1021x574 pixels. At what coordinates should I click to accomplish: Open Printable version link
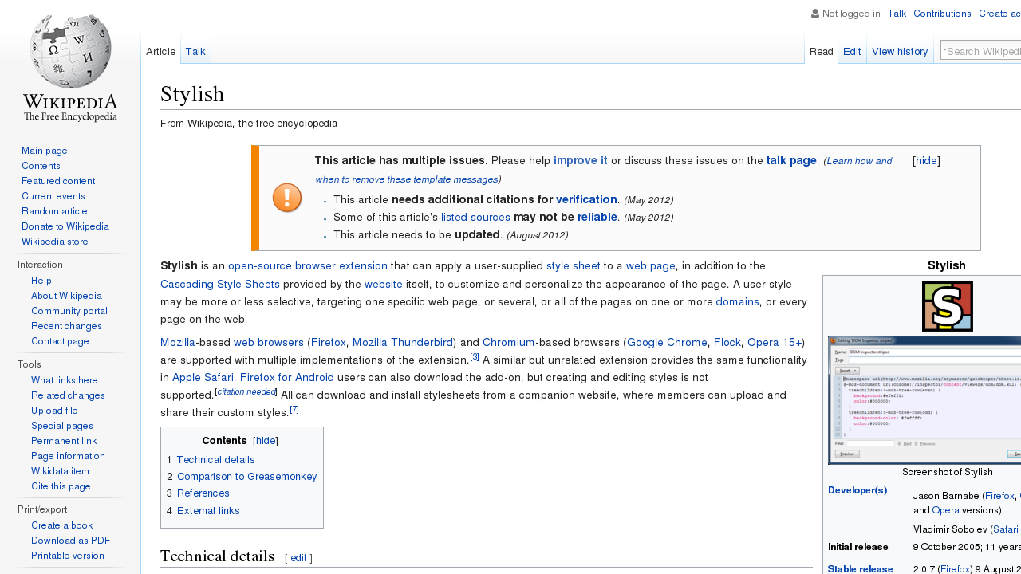click(68, 556)
